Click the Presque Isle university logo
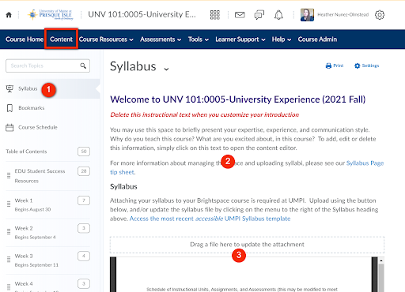This screenshot has width=405, height=292. coord(51,15)
